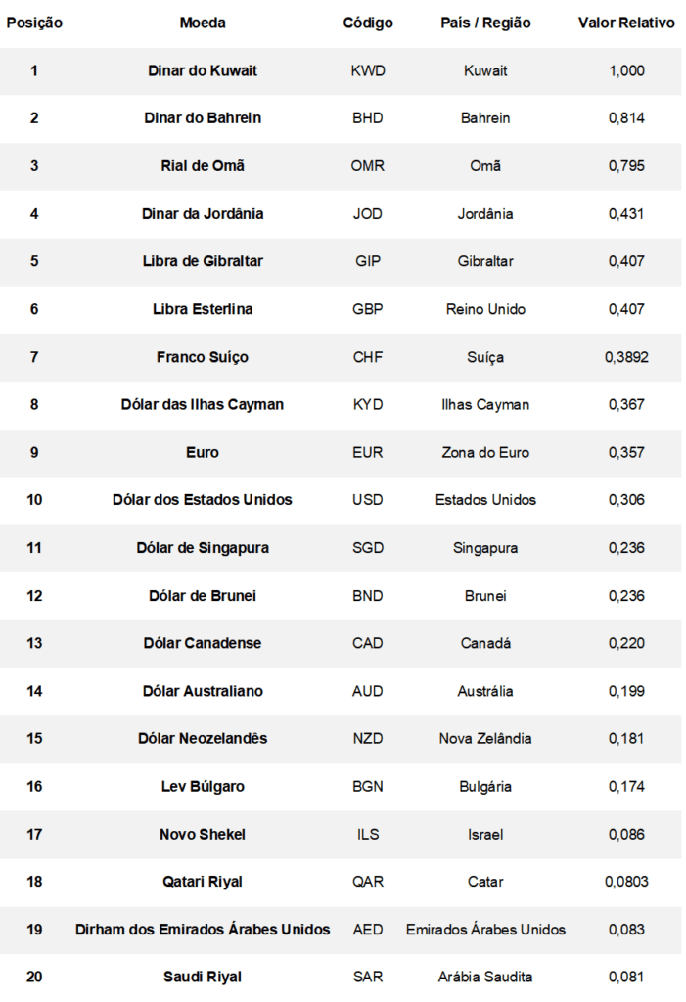Click the "Dinar do Bahrein" cell
This screenshot has height=1002, width=686.
tap(203, 118)
